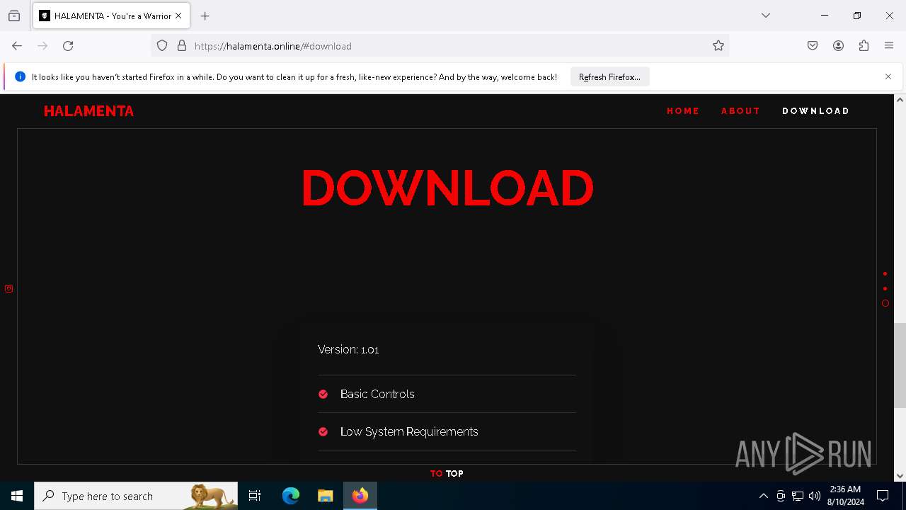Jump to second section dot
This screenshot has height=510, width=906.
pyautogui.click(x=885, y=288)
